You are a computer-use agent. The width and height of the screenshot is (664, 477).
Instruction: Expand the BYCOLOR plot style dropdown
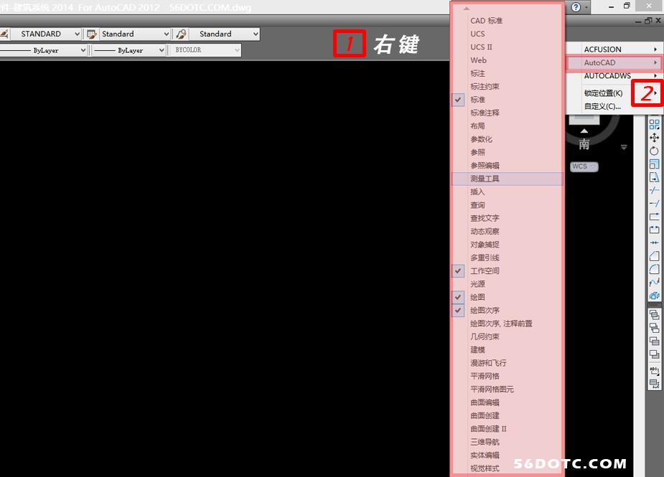tap(236, 50)
